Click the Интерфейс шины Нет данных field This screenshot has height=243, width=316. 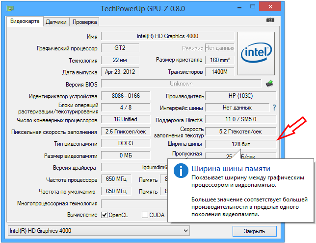point(237,108)
